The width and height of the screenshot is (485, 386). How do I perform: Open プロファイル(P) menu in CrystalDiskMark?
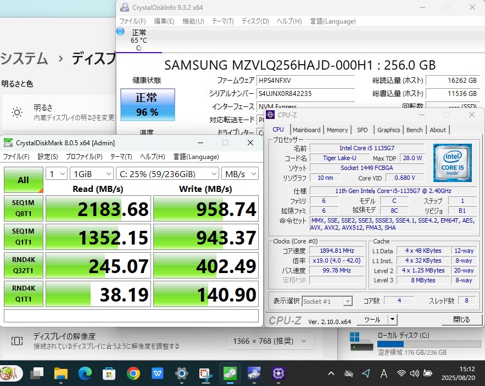[x=84, y=157]
